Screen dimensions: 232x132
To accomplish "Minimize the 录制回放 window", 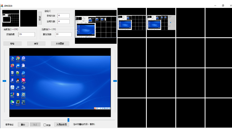I will pos(215,6).
